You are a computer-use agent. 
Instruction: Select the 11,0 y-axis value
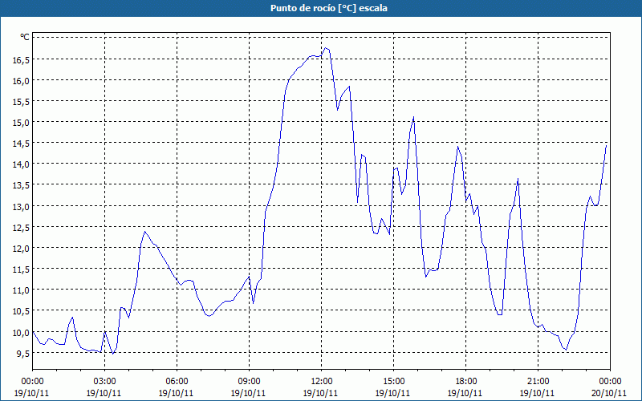point(21,290)
